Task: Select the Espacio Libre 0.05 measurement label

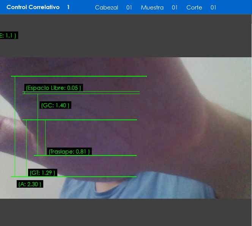Action: pyautogui.click(x=53, y=88)
